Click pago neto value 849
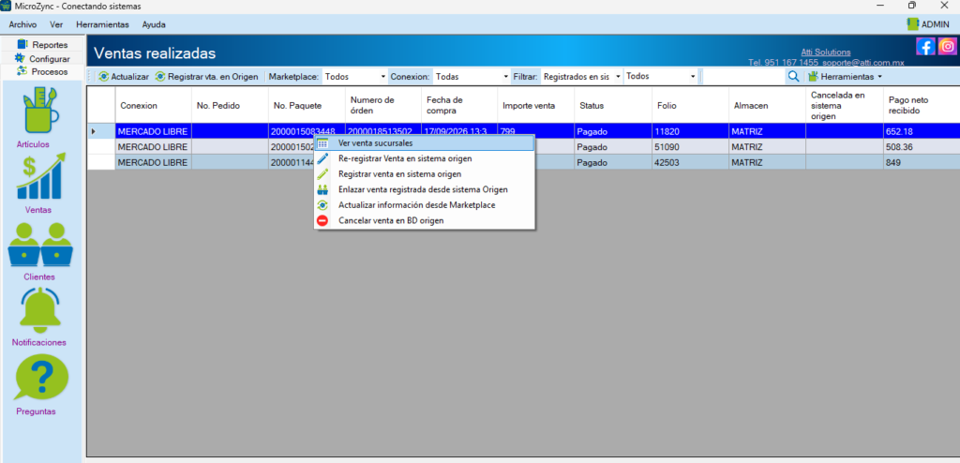960x463 pixels. (x=922, y=163)
